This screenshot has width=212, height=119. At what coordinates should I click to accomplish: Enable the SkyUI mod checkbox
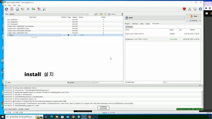[x=8, y=35]
